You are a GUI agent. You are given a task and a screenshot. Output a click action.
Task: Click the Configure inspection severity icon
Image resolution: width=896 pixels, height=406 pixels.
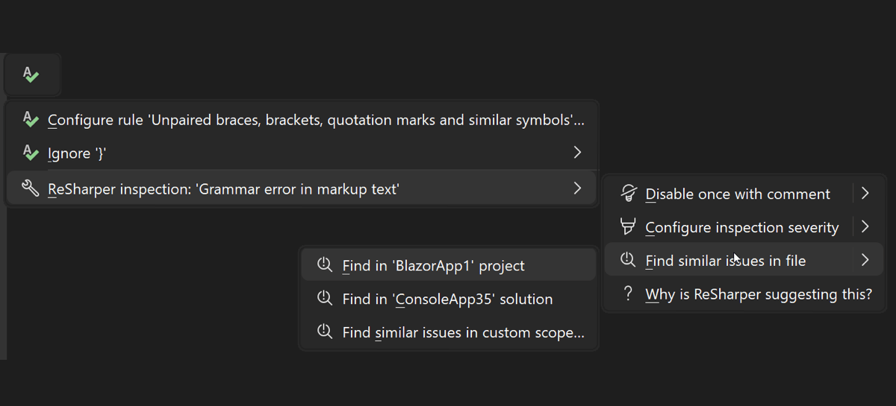[x=629, y=226]
